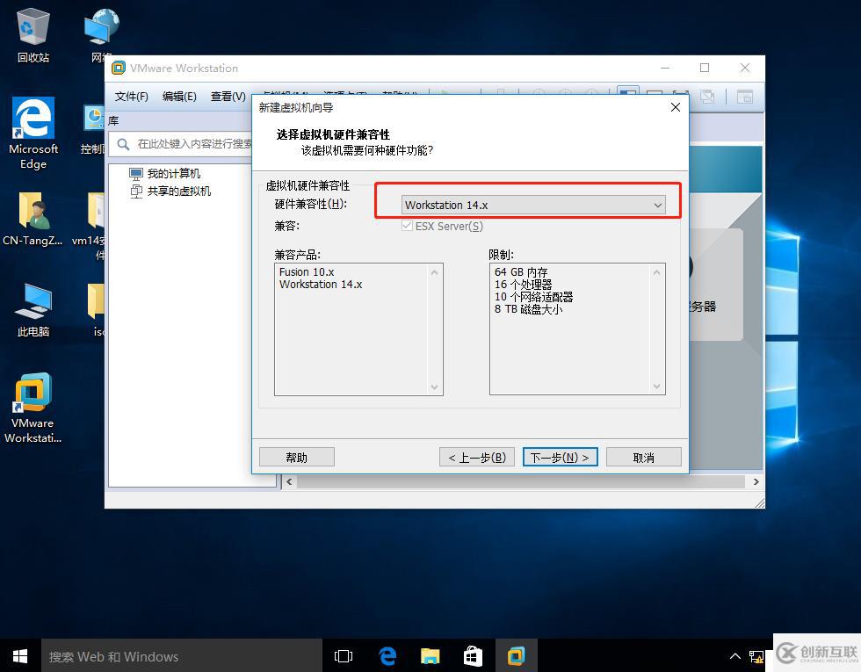The height and width of the screenshot is (672, 861).
Task: Click the 下一步(N) button
Action: pyautogui.click(x=560, y=457)
